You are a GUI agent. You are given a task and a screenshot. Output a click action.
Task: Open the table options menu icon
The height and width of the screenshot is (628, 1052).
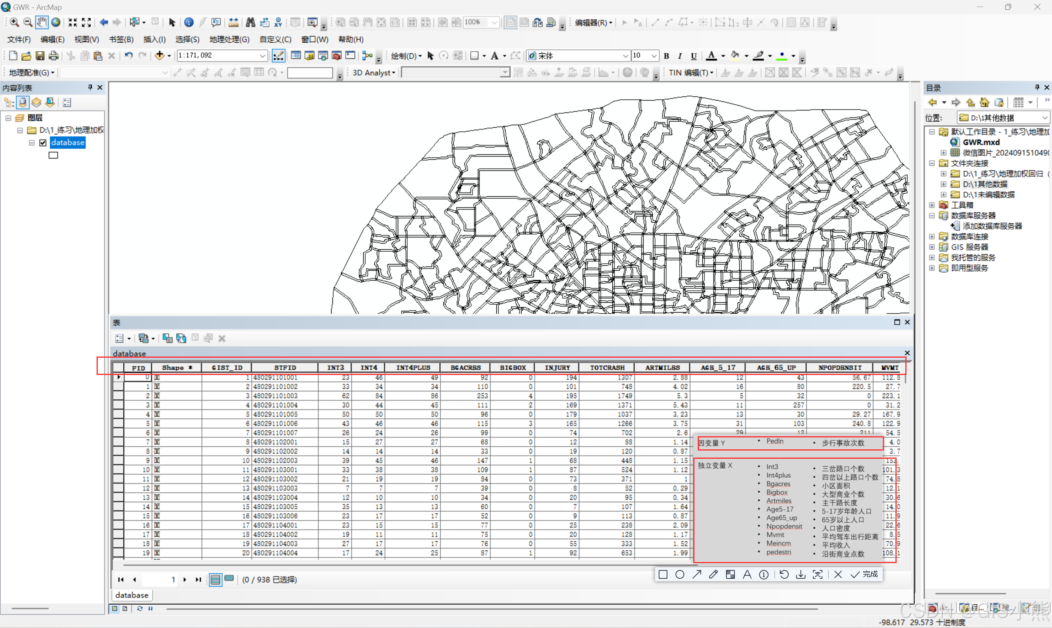point(120,338)
